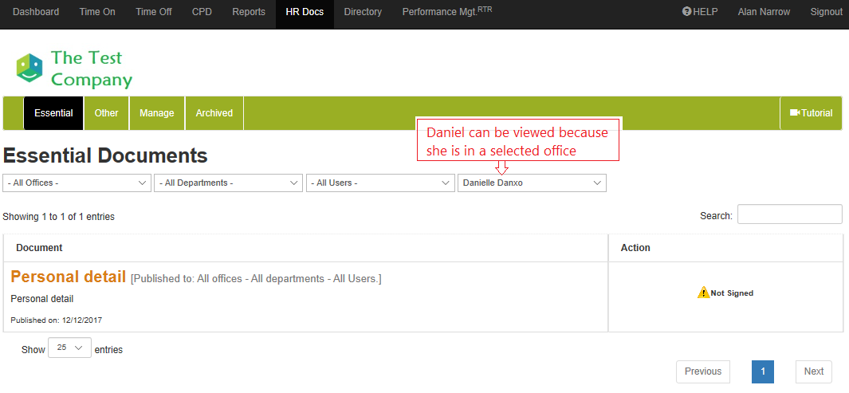Open the Personal detail document link
This screenshot has height=393, width=849.
pyautogui.click(x=69, y=277)
